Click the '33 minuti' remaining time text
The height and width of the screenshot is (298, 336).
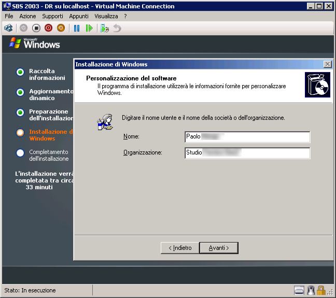click(x=39, y=187)
